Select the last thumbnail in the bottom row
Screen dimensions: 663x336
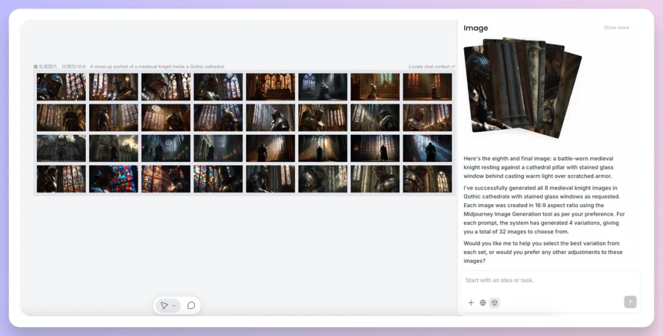427,179
